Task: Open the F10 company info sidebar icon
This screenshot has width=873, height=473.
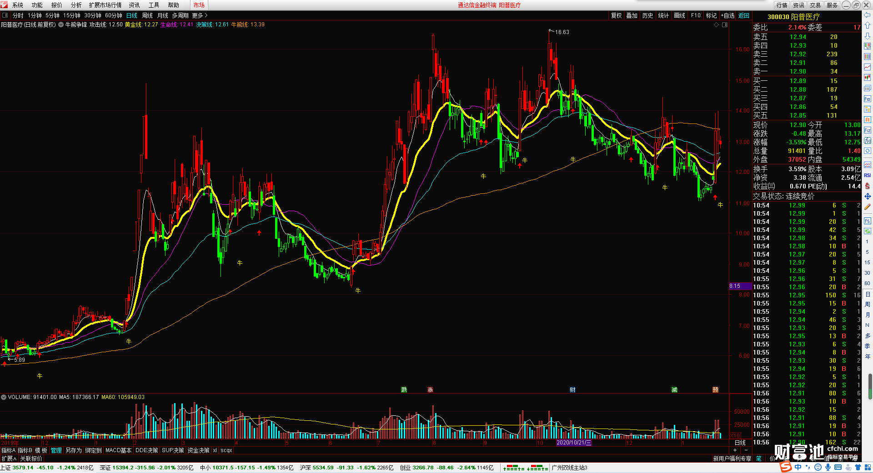Action: tap(867, 99)
